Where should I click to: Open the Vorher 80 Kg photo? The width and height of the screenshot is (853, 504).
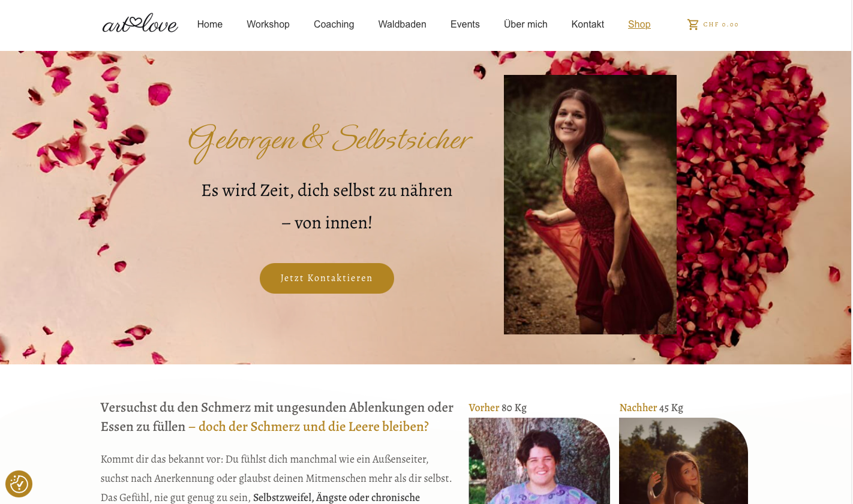539,461
